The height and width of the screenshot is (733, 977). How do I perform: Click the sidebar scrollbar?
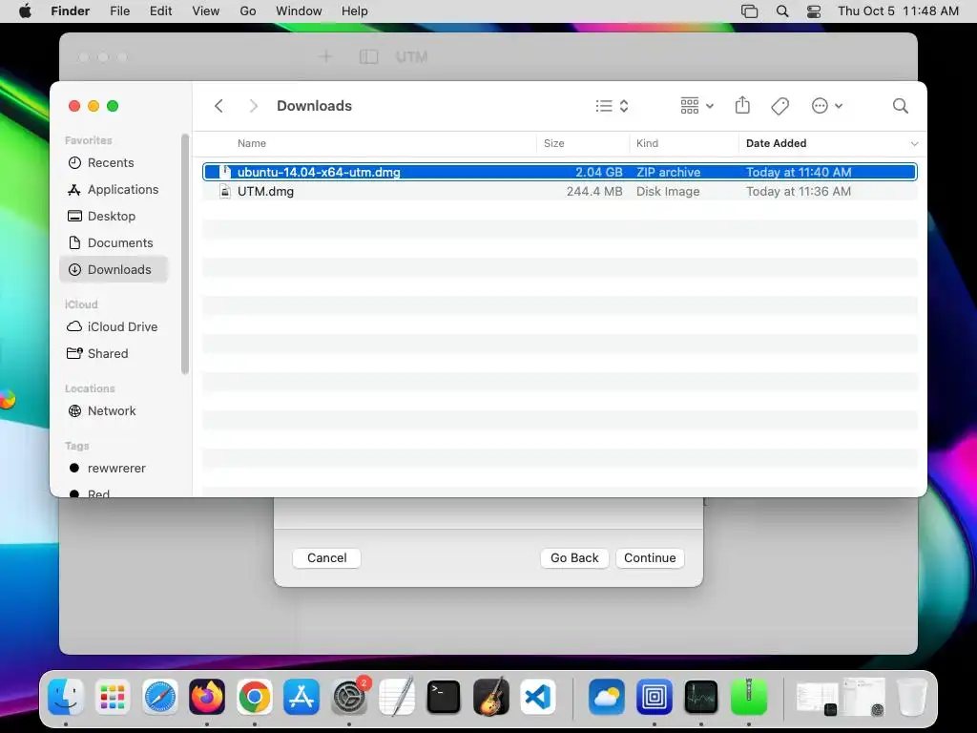click(x=184, y=254)
